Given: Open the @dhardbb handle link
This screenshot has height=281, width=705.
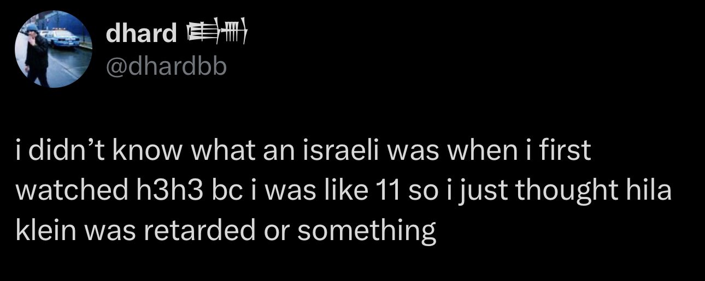Looking at the screenshot, I should (166, 67).
